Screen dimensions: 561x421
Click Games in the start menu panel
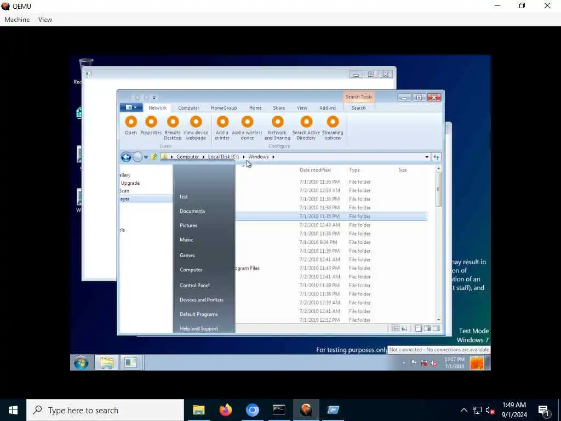pyautogui.click(x=187, y=255)
